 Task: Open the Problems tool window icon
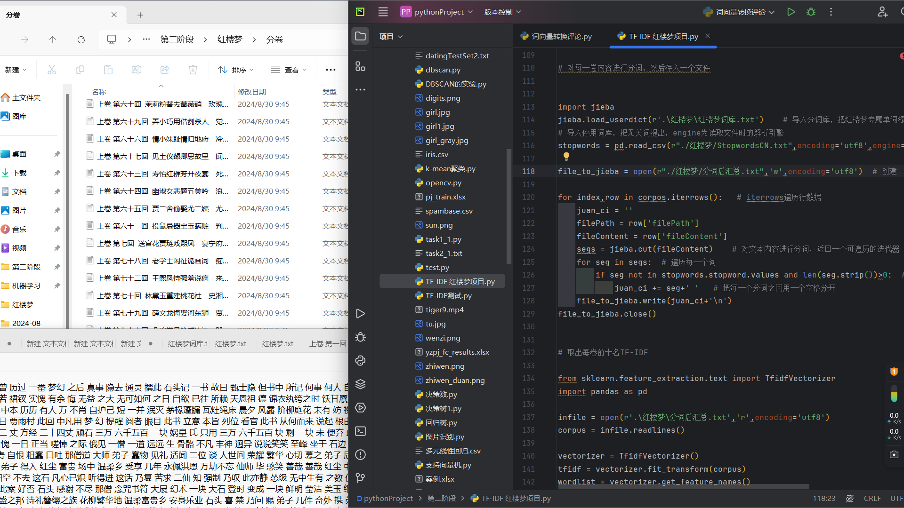click(x=360, y=455)
